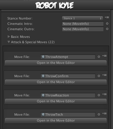Screen dimensions: 113x129
Task: Open the Stance 1 dropdown
Action: click(82, 18)
